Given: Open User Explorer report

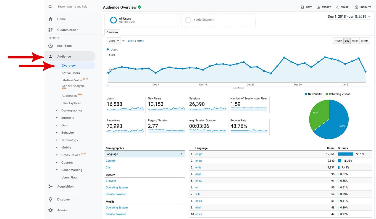Looking at the screenshot, I should pyautogui.click(x=71, y=103).
